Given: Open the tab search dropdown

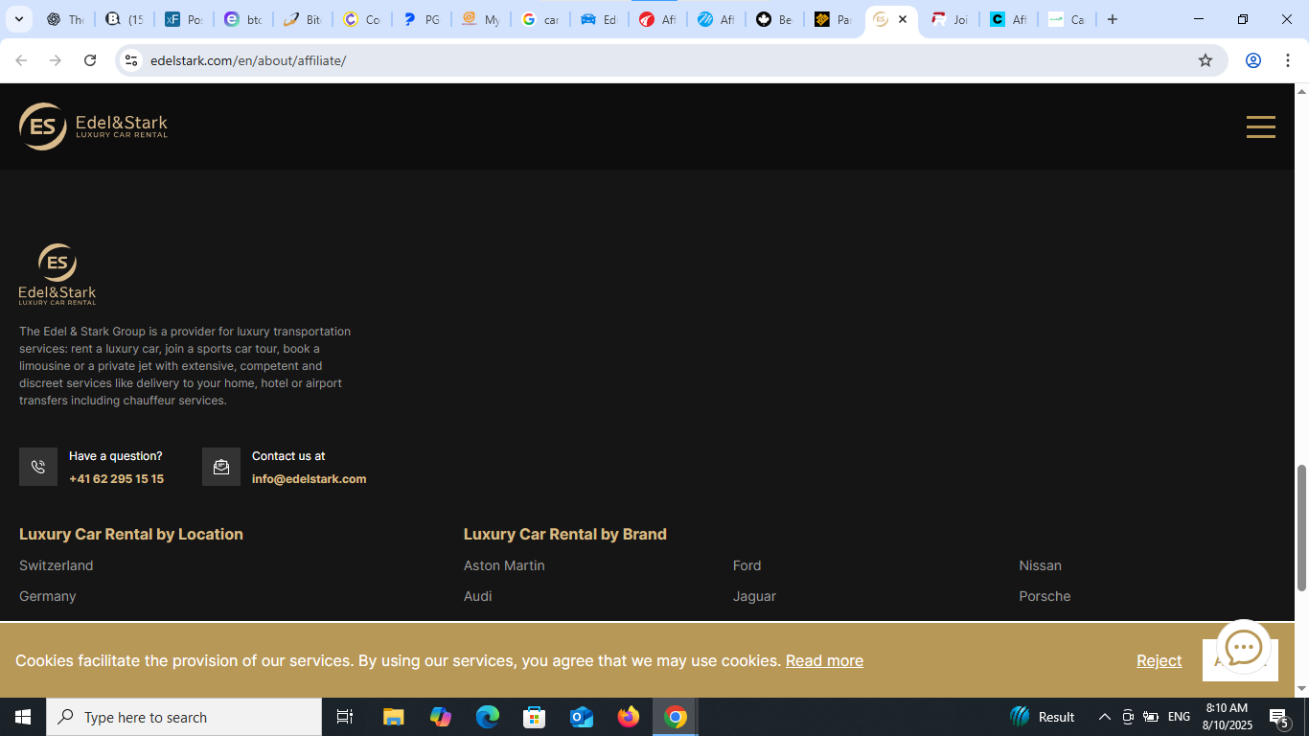Looking at the screenshot, I should click(18, 19).
